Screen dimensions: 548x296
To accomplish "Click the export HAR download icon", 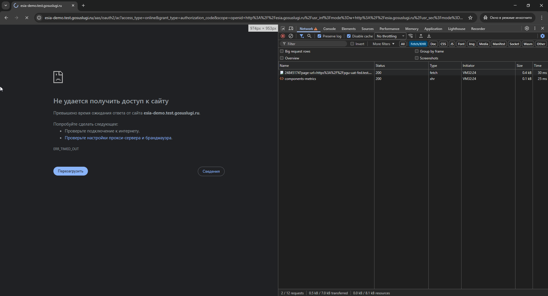I will tap(429, 36).
